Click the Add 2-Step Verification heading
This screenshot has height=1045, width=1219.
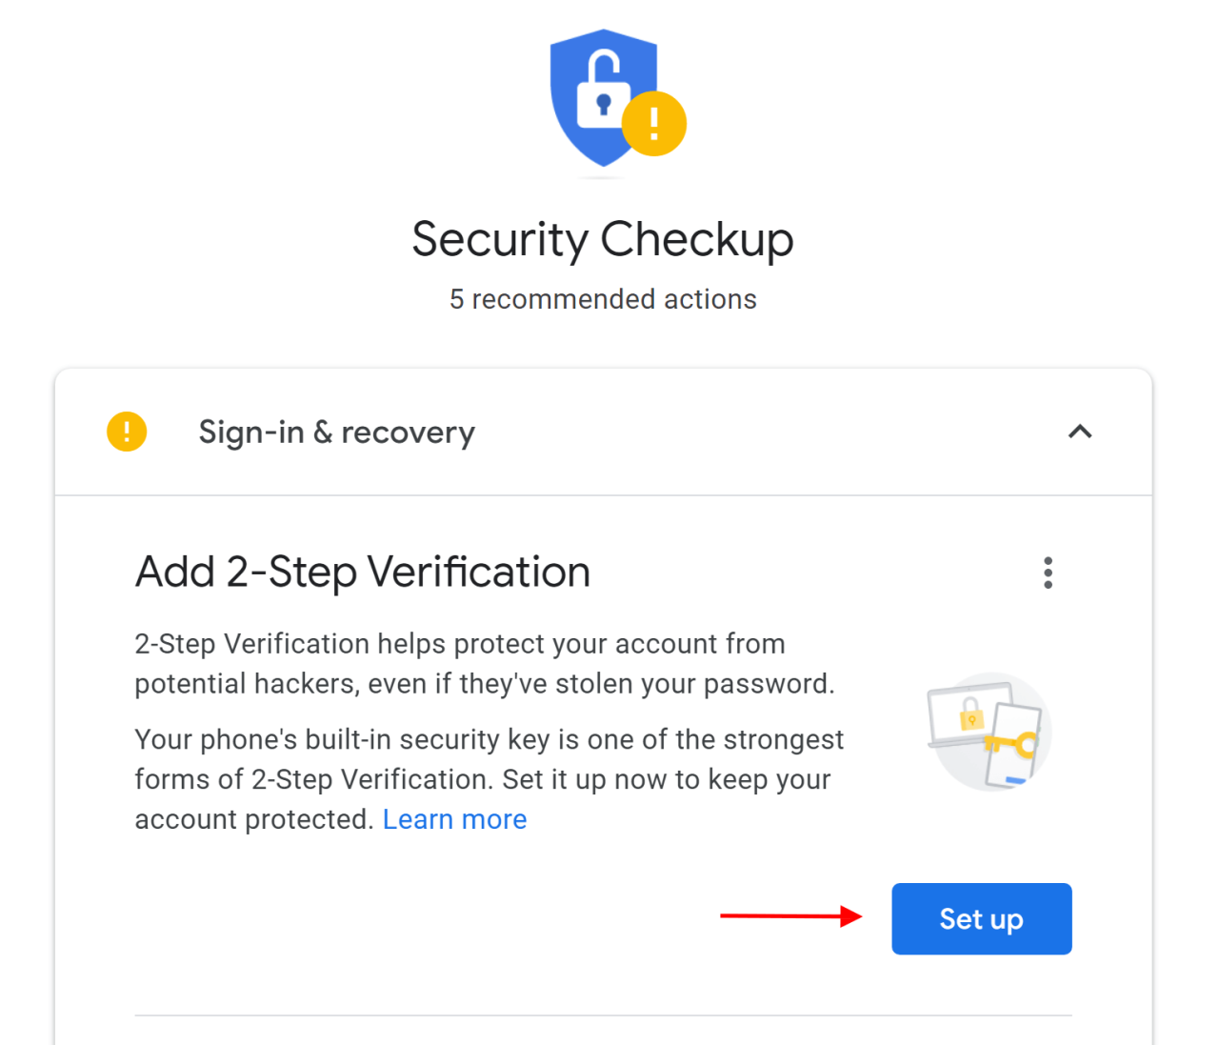click(363, 573)
